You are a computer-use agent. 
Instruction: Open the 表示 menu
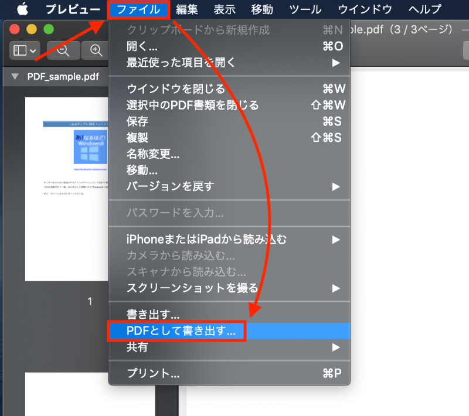[x=225, y=9]
